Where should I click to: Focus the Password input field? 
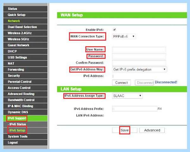click(x=139, y=56)
